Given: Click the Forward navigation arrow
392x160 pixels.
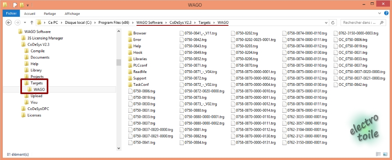Looking at the screenshot, I should [x=17, y=23].
